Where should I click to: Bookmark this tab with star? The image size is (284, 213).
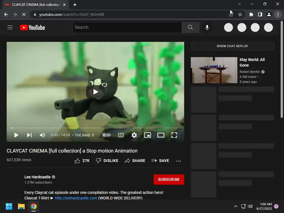(240, 14)
